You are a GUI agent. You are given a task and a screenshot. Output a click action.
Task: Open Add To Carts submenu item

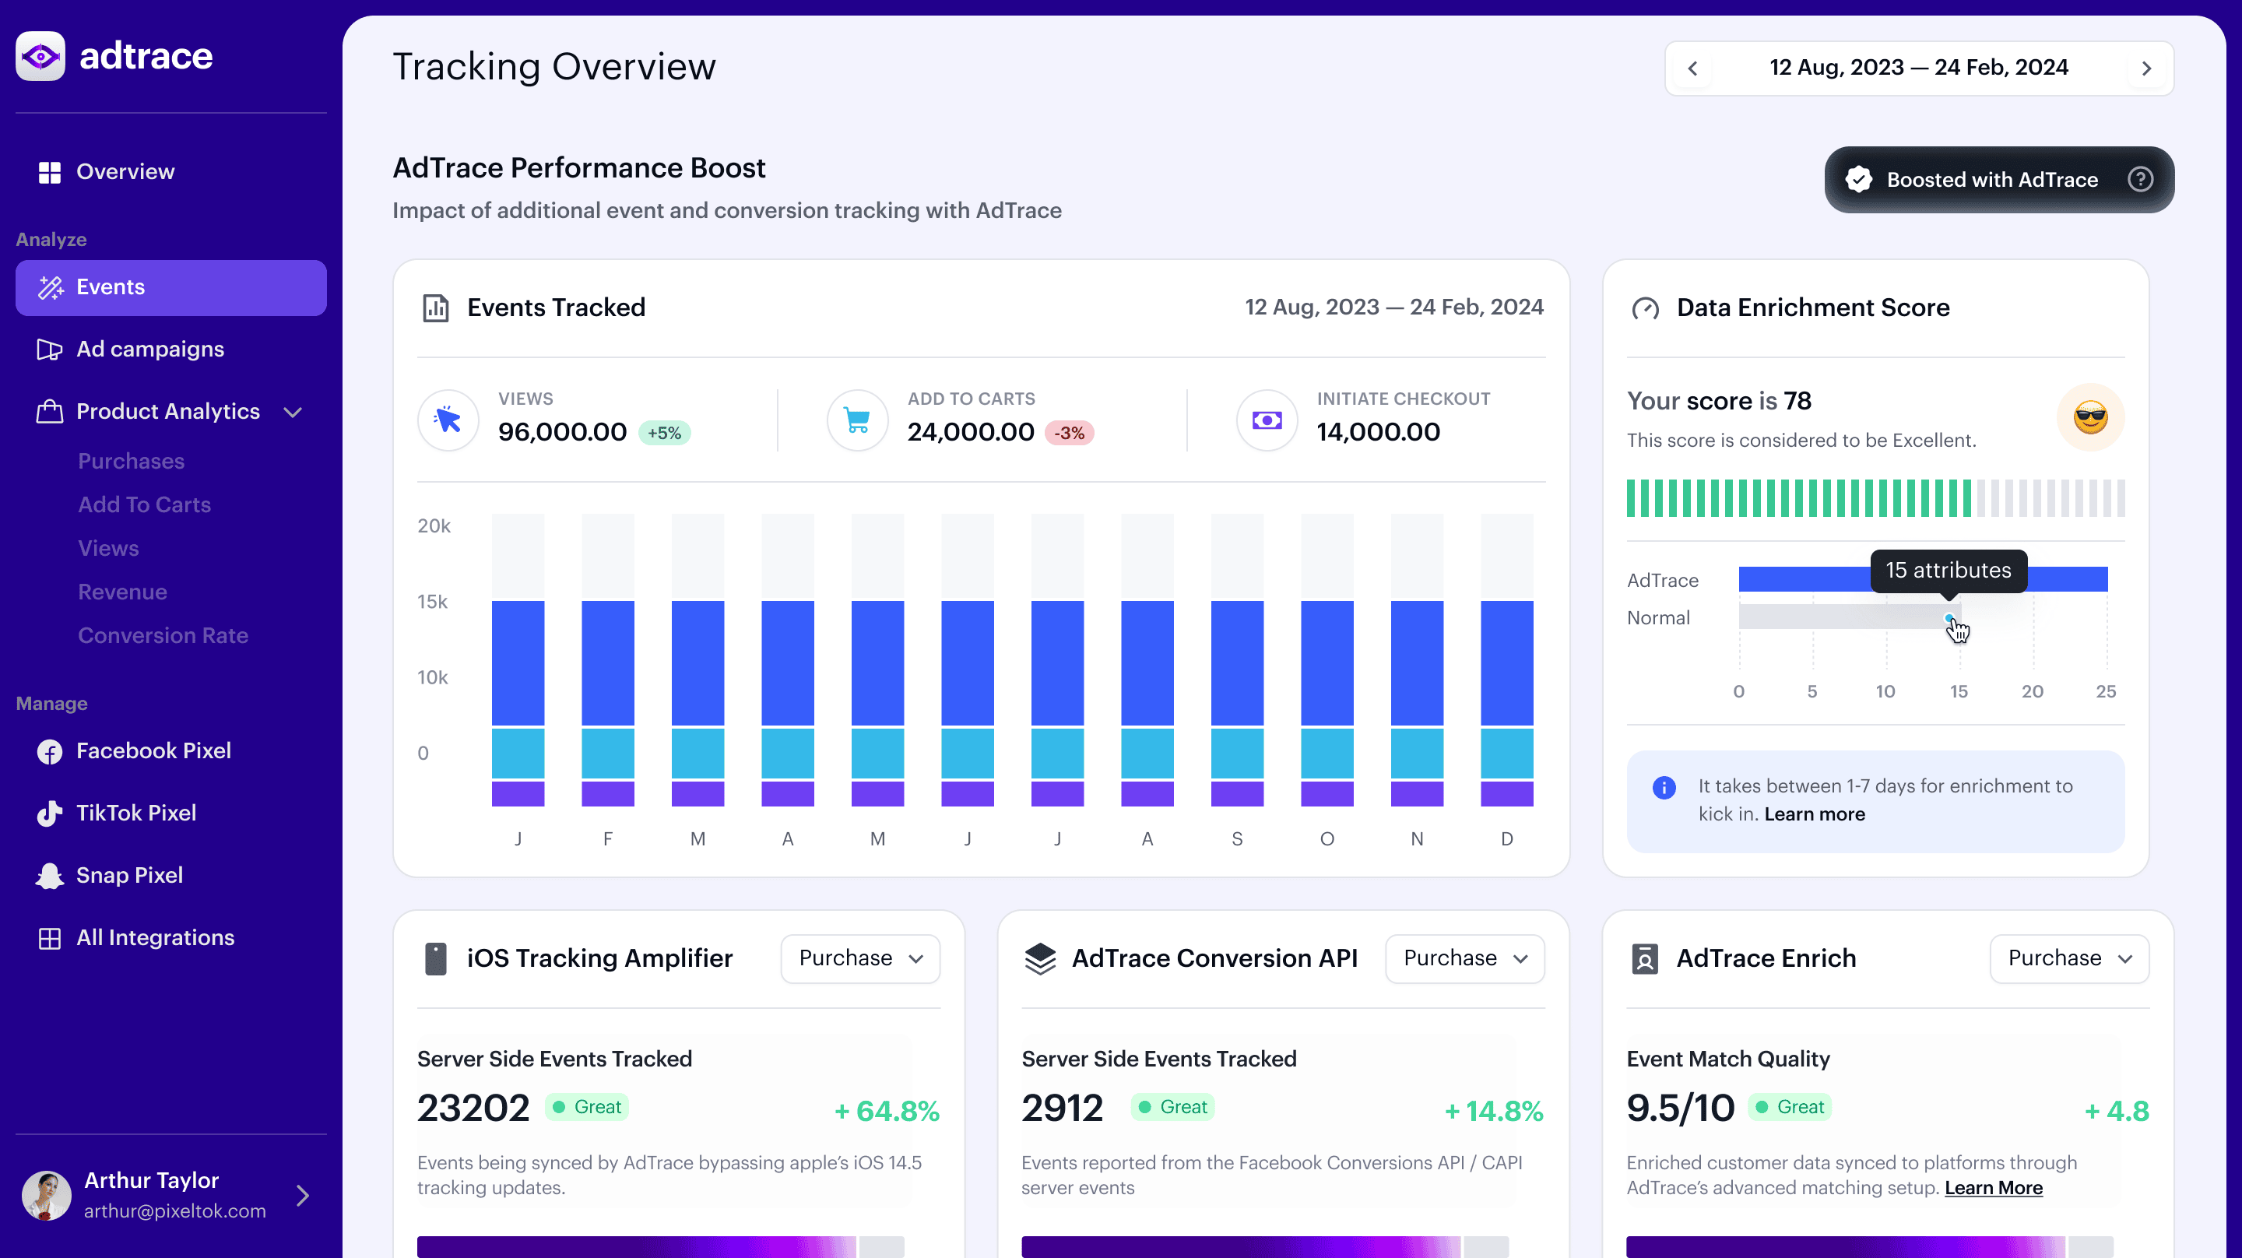click(145, 505)
